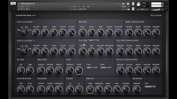
Task: Click the Mixer OSC 1 knob
Action: (83, 32)
